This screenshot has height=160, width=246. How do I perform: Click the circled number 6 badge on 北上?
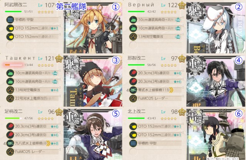[x=239, y=113]
